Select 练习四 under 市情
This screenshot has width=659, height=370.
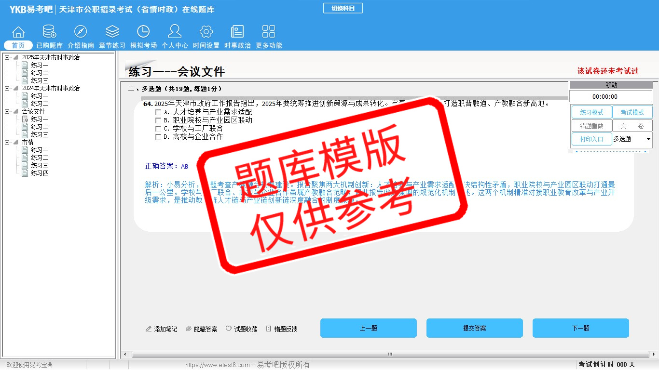point(40,173)
